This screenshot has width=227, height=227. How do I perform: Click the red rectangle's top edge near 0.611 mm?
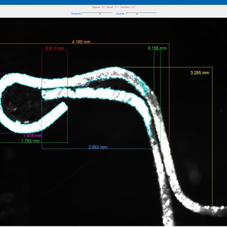[54, 50]
